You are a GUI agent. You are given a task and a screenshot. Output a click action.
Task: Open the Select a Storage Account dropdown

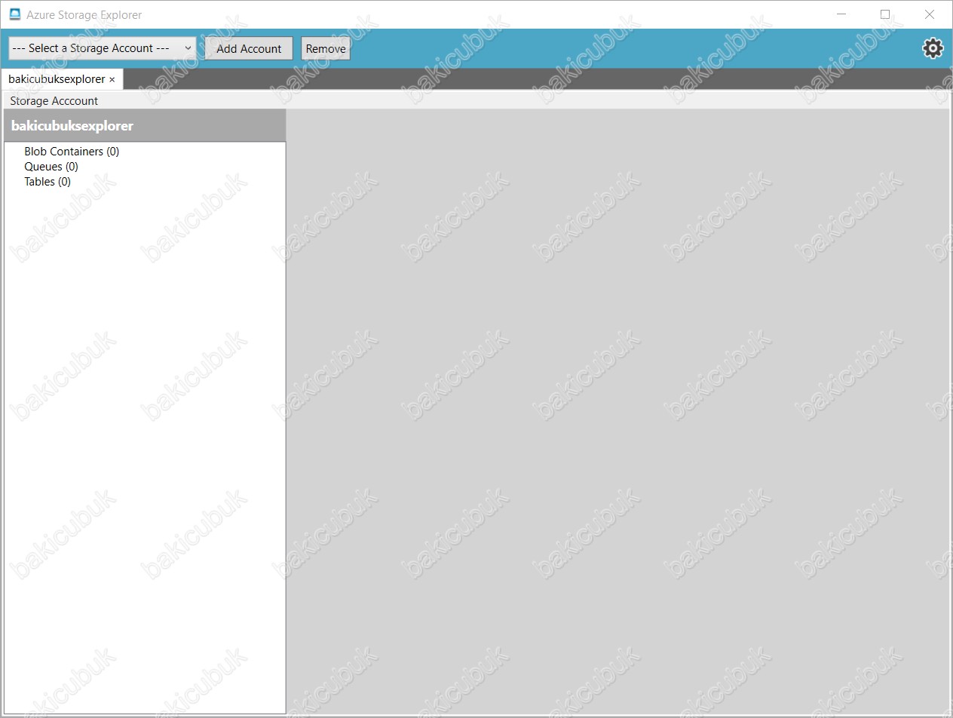(x=103, y=48)
